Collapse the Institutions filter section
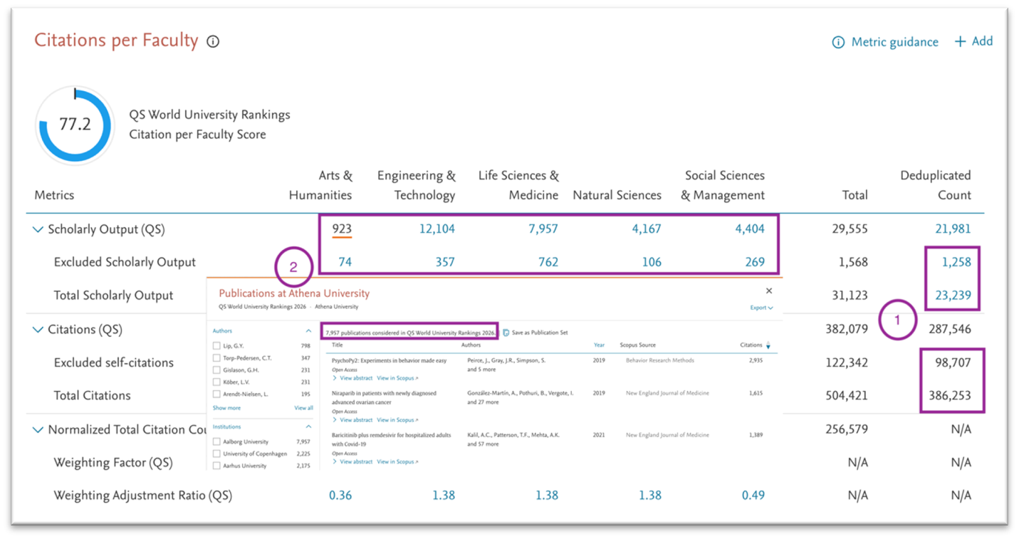Screen dimensions: 1019x539 coord(308,427)
